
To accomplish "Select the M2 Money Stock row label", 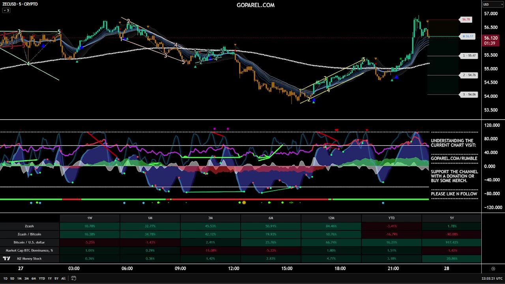I will (x=29, y=259).
